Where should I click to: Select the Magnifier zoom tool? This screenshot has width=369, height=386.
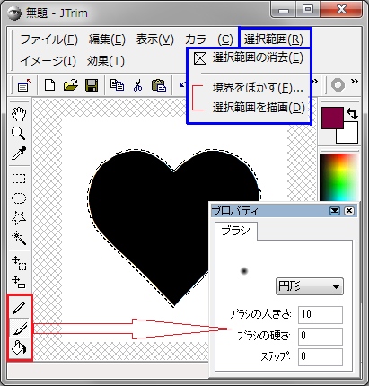coord(19,134)
